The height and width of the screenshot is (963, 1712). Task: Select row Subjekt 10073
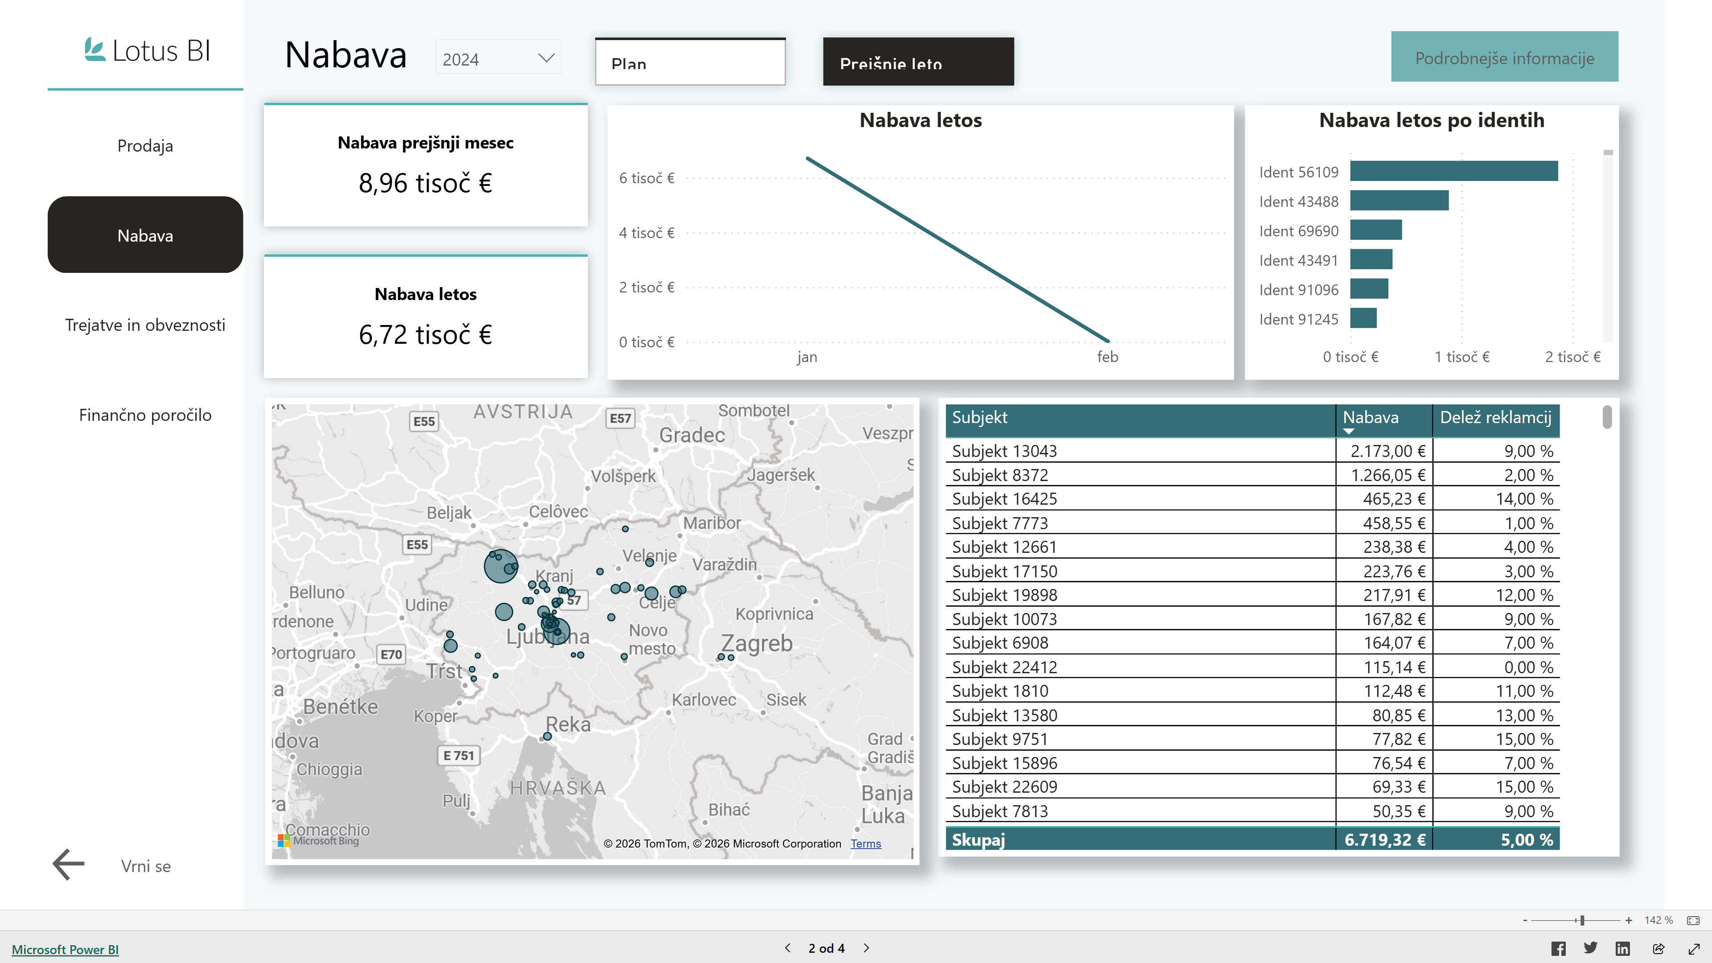coord(1252,619)
